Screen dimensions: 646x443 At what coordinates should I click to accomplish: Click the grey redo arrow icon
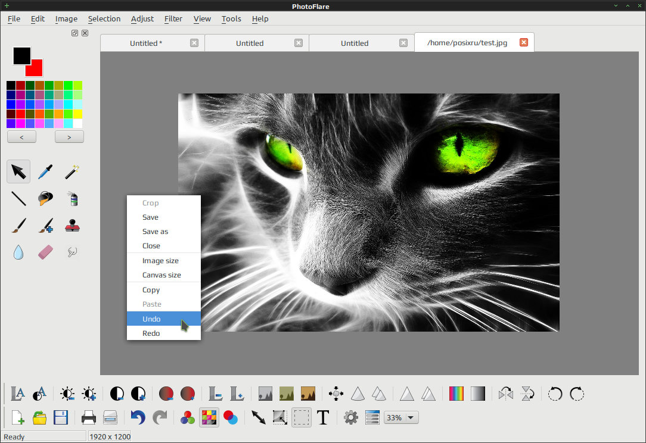pyautogui.click(x=160, y=417)
